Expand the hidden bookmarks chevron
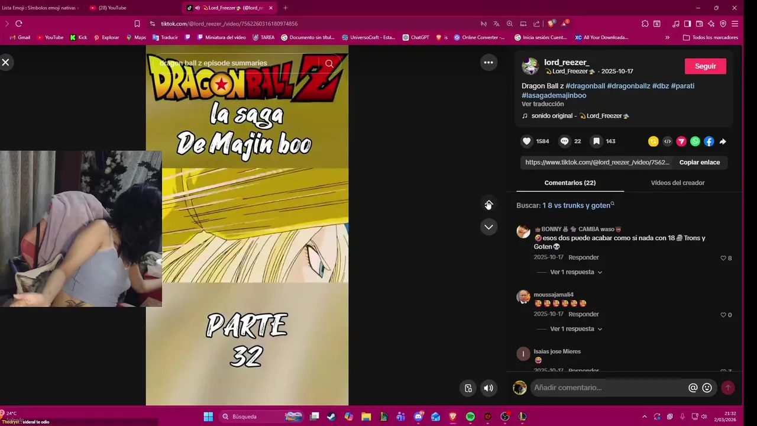Image resolution: width=757 pixels, height=426 pixels. point(667,37)
